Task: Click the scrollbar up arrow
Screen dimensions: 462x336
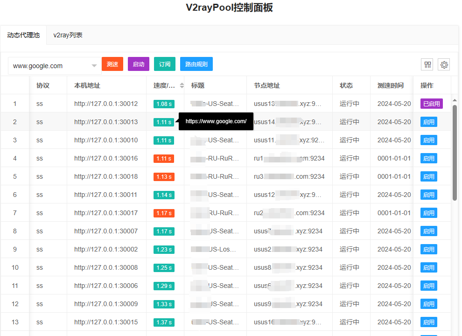Action: [x=455, y=100]
